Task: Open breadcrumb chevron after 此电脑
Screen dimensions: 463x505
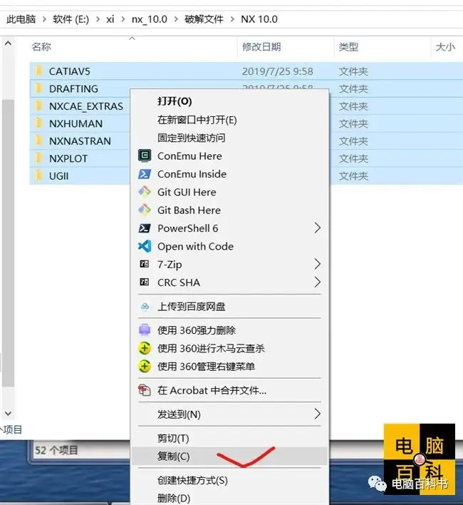Action: (44, 19)
